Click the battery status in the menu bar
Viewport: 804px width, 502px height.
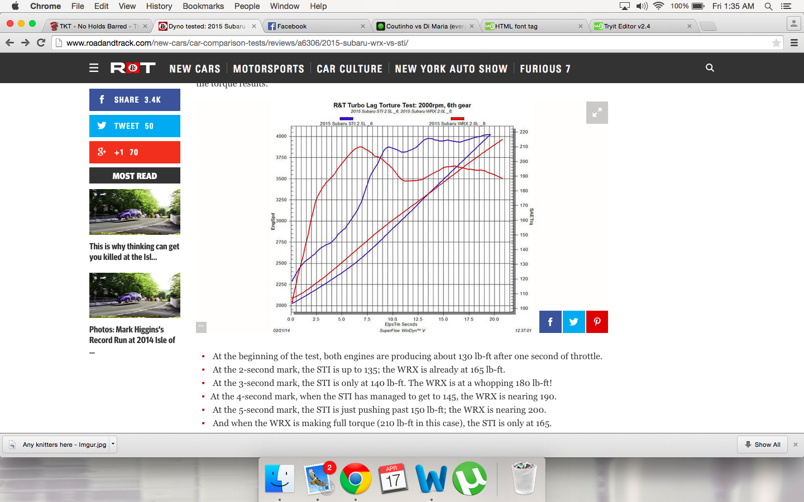tap(698, 6)
